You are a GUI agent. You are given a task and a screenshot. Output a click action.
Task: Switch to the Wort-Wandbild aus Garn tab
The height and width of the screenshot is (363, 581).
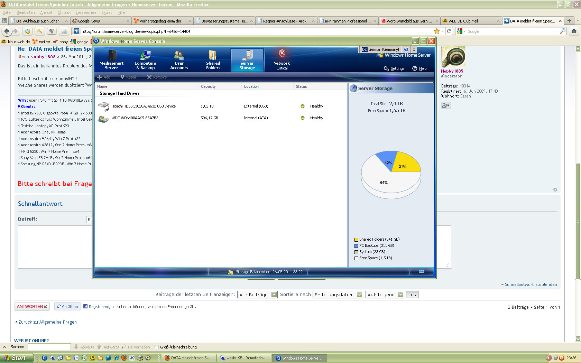coord(409,21)
